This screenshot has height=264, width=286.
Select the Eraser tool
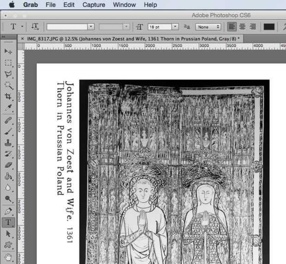[x=8, y=165]
